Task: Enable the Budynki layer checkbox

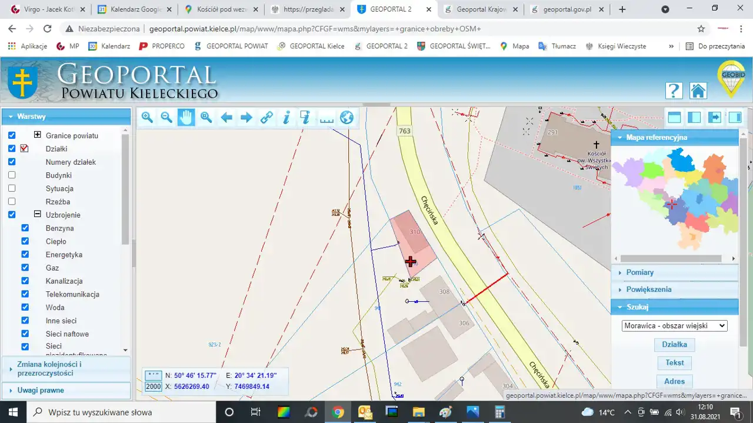Action: coord(12,175)
